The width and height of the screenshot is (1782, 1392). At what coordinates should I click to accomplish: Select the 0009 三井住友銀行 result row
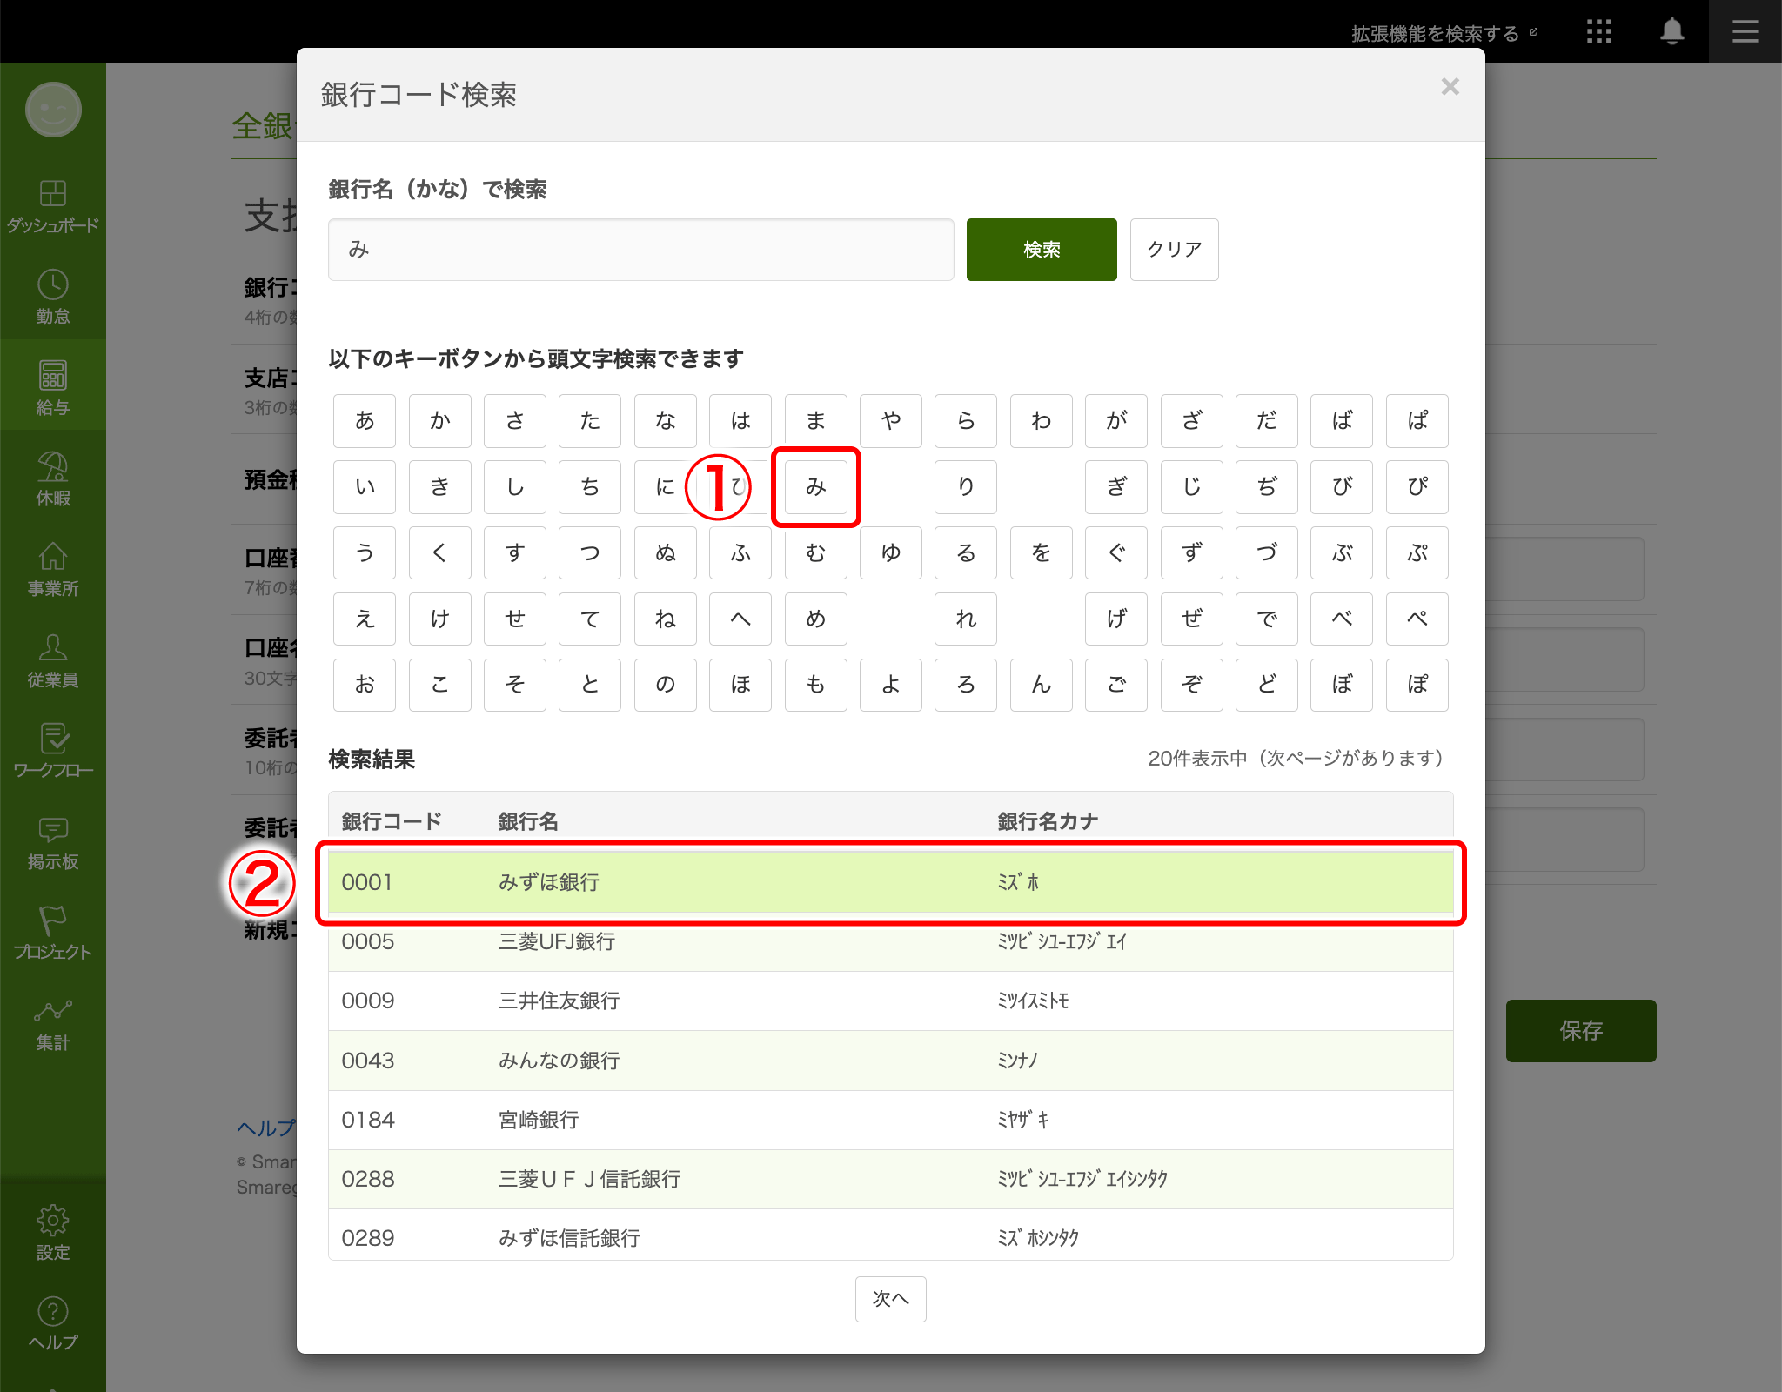pyautogui.click(x=891, y=1000)
